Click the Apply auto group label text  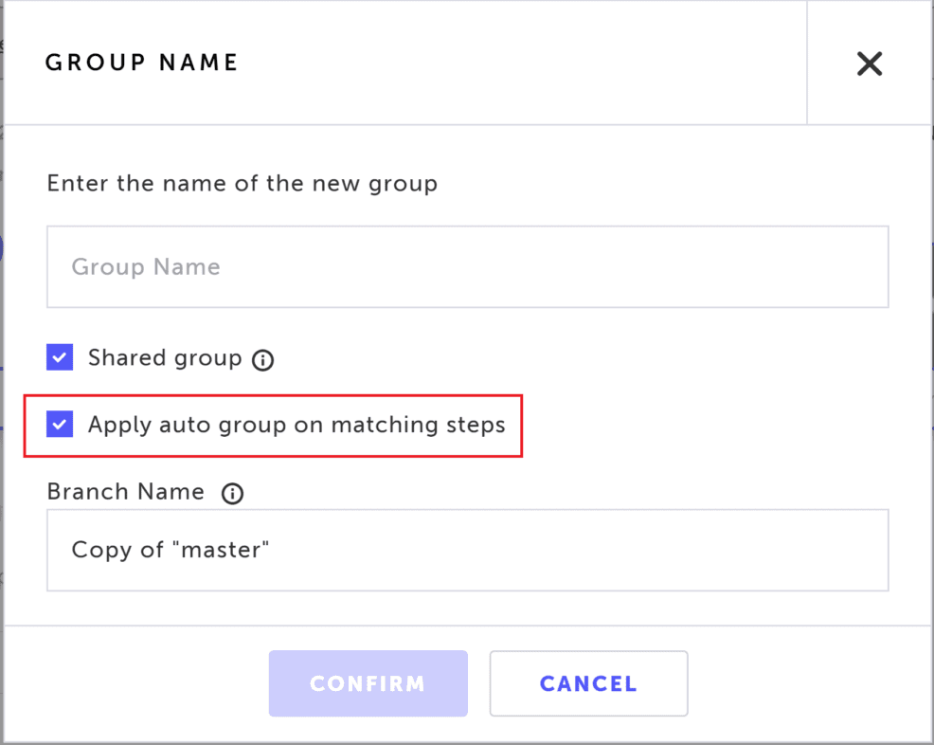[x=296, y=425]
